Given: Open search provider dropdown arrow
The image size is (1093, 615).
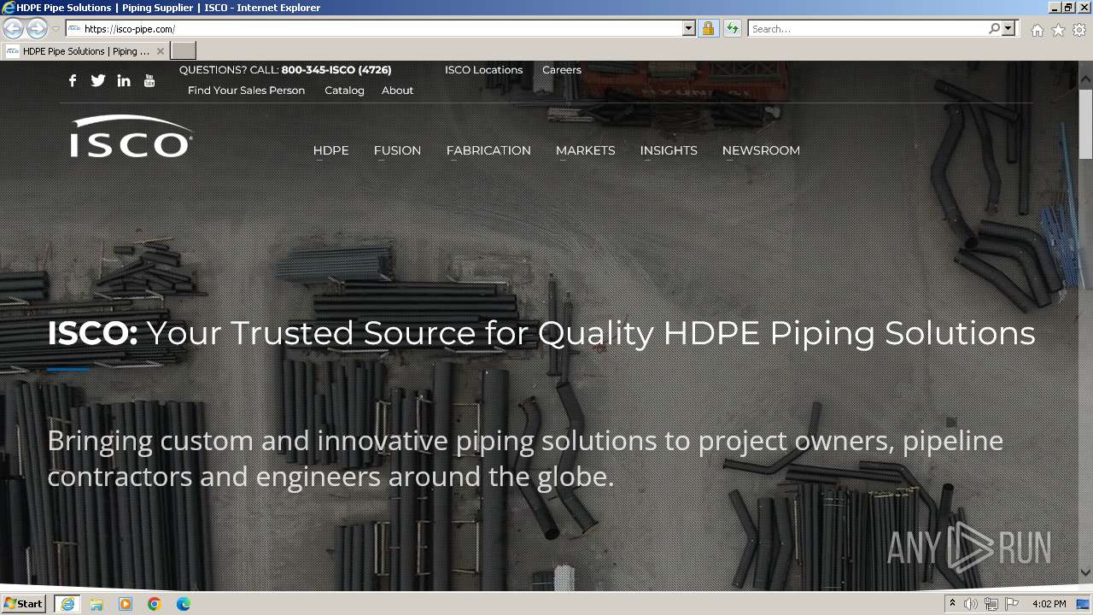Looking at the screenshot, I should coord(1009,28).
